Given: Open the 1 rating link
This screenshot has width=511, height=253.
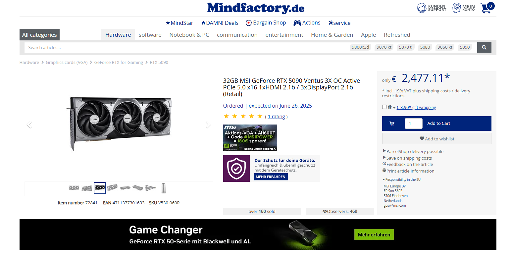Looking at the screenshot, I should [x=277, y=117].
